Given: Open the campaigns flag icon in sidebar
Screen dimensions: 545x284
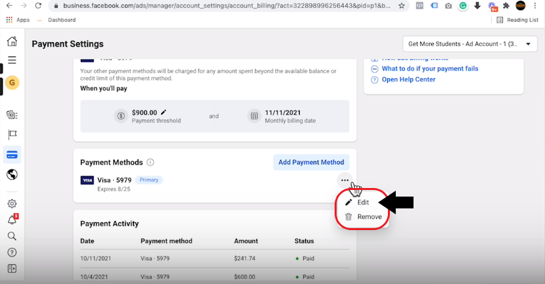Looking at the screenshot, I should (12, 135).
